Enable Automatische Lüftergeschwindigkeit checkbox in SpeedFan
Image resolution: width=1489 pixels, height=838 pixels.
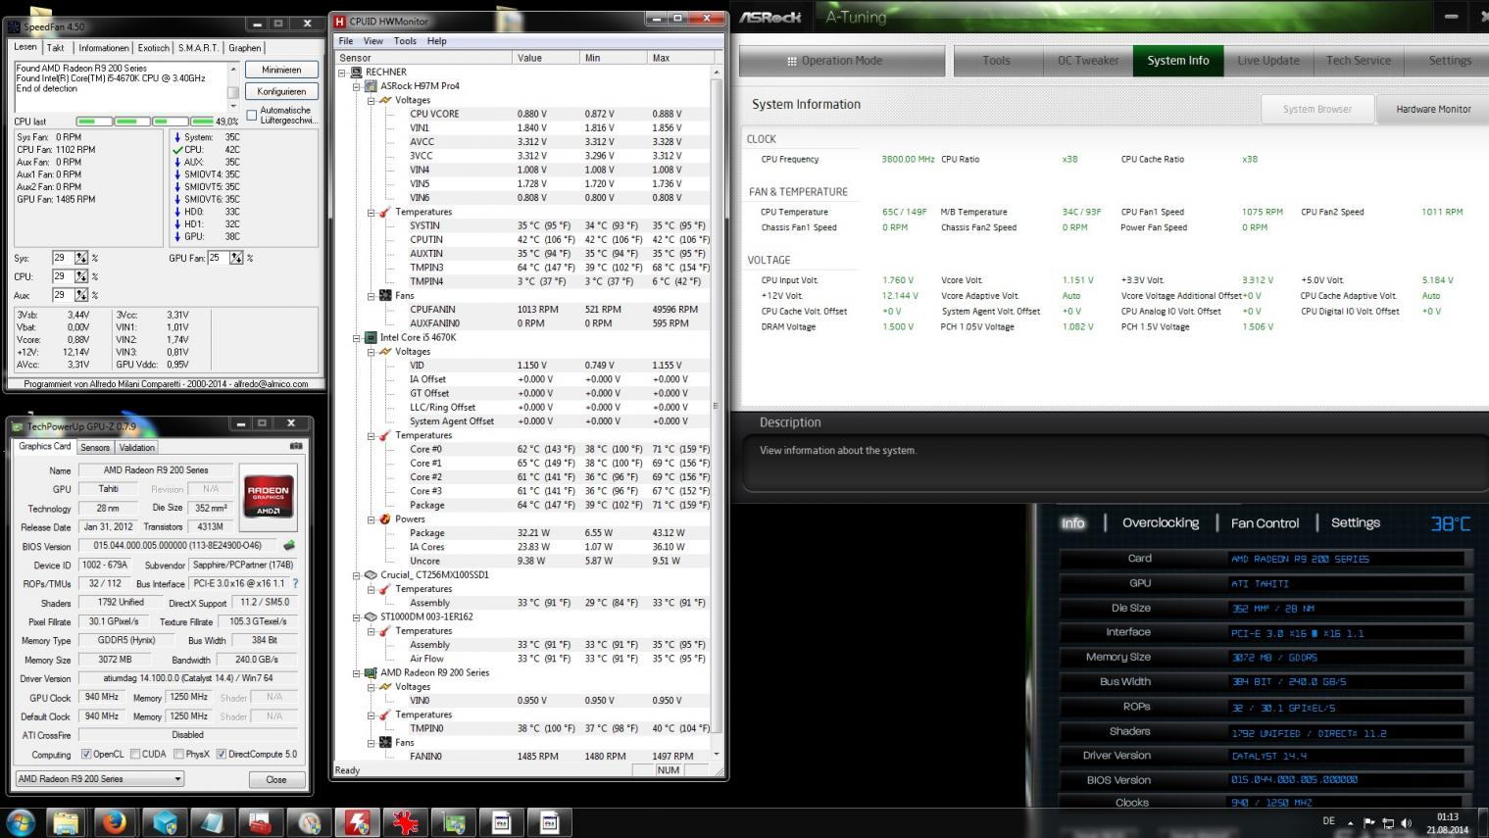click(x=252, y=116)
